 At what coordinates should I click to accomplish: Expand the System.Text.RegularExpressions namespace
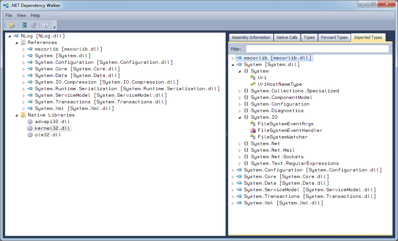point(240,163)
